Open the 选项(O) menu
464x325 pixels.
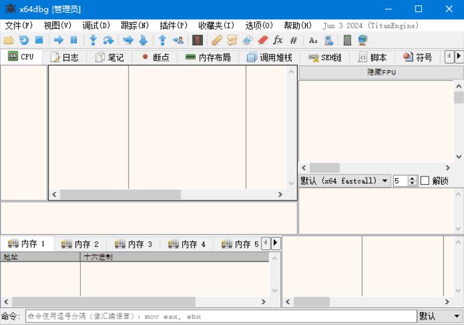click(x=259, y=26)
